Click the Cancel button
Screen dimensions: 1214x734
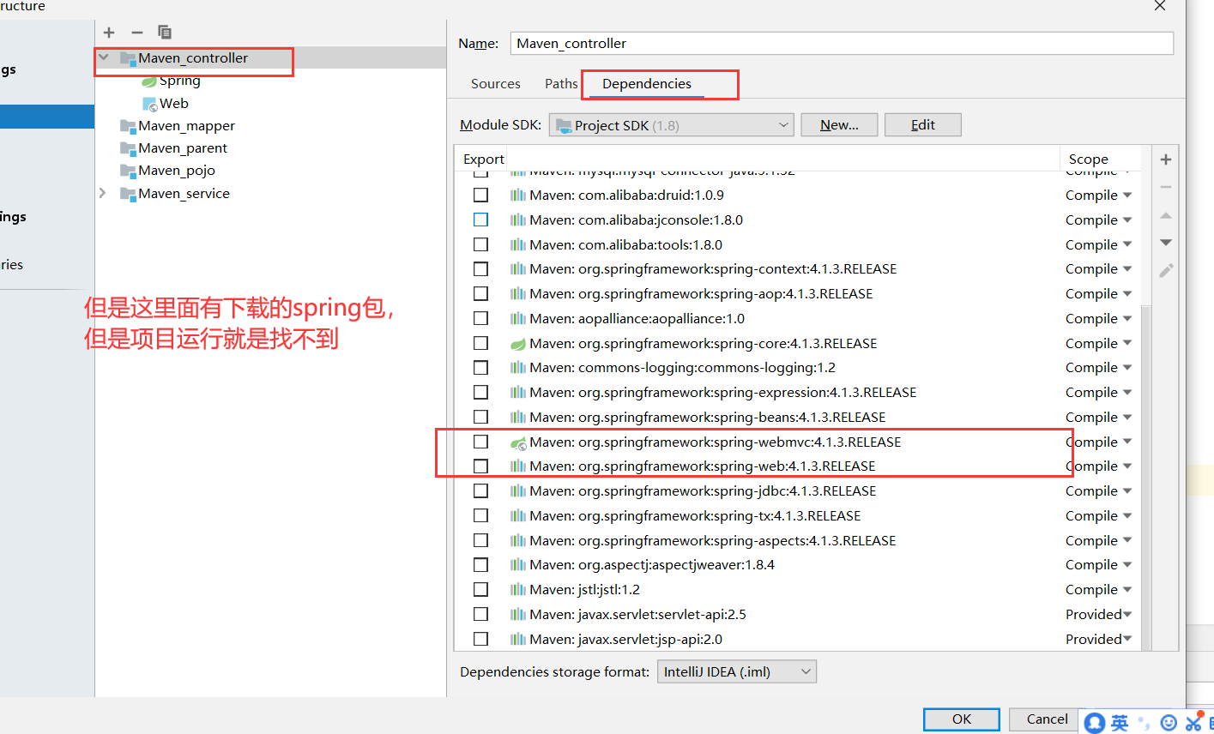pos(1048,719)
